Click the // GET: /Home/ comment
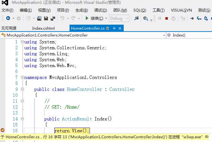This screenshot has width=212, height=142. point(62,107)
